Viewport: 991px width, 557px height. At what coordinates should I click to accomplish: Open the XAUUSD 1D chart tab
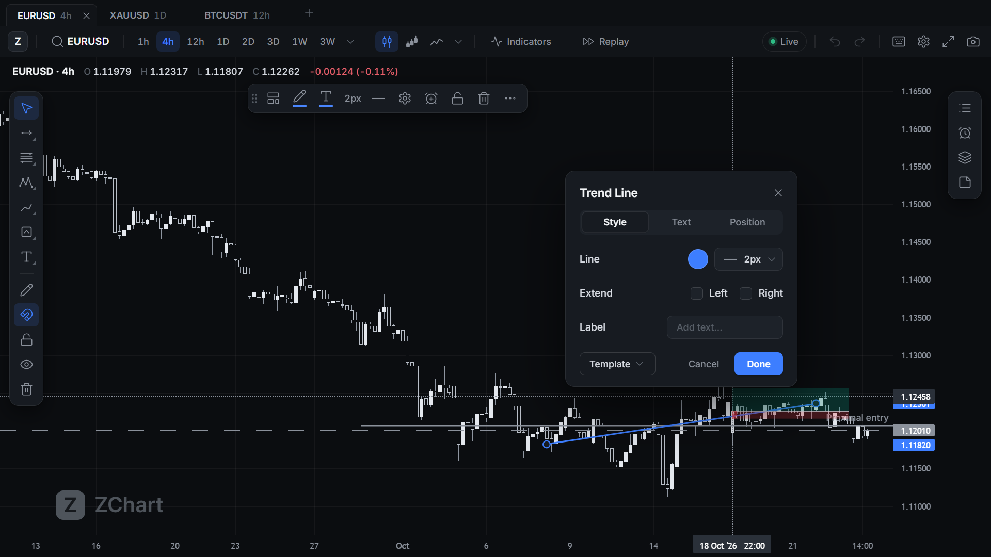pos(138,15)
